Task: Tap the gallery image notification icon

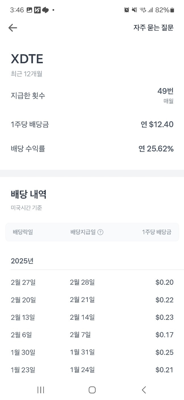Action: (29, 10)
